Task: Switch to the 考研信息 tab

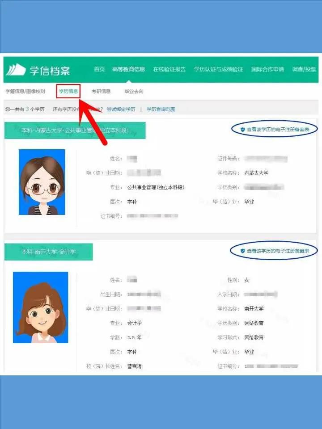Action: [x=101, y=91]
